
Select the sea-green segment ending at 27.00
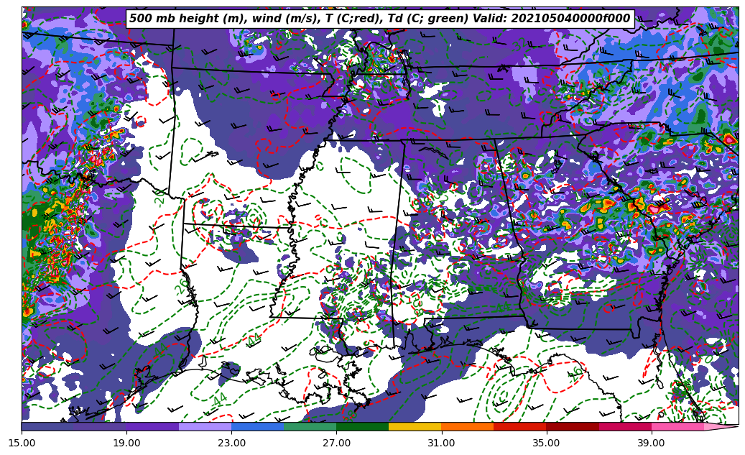tap(310, 426)
